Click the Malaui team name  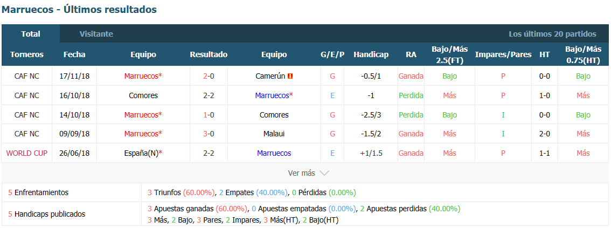tap(274, 134)
